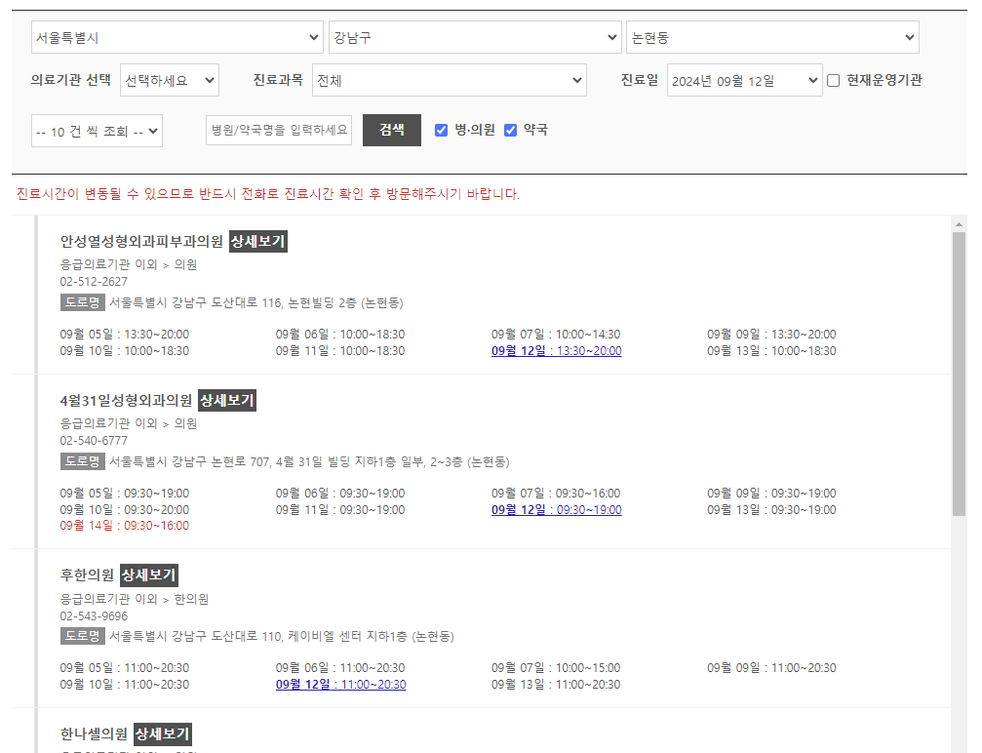Open the 강남구 district dropdown
Viewport: 982px width, 753px height.
[474, 36]
